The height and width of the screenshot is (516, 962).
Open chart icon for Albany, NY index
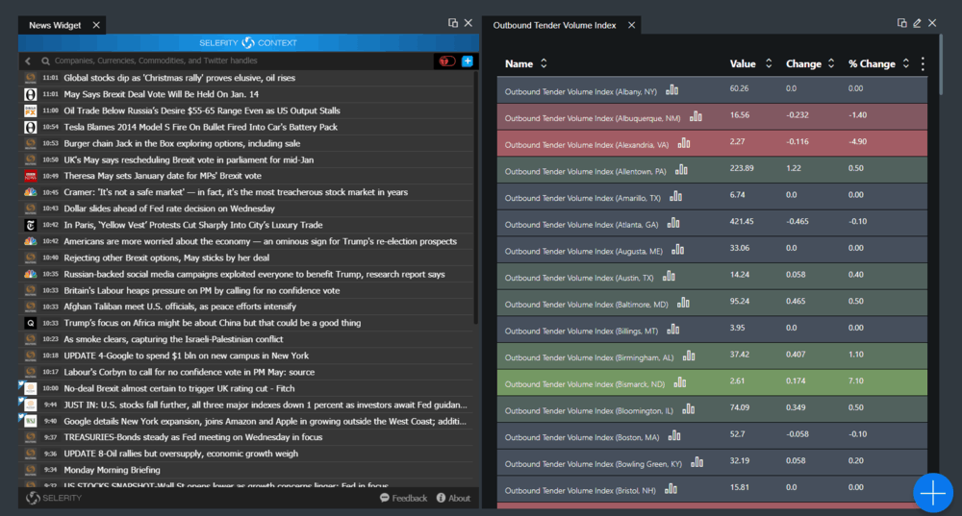[x=671, y=89]
